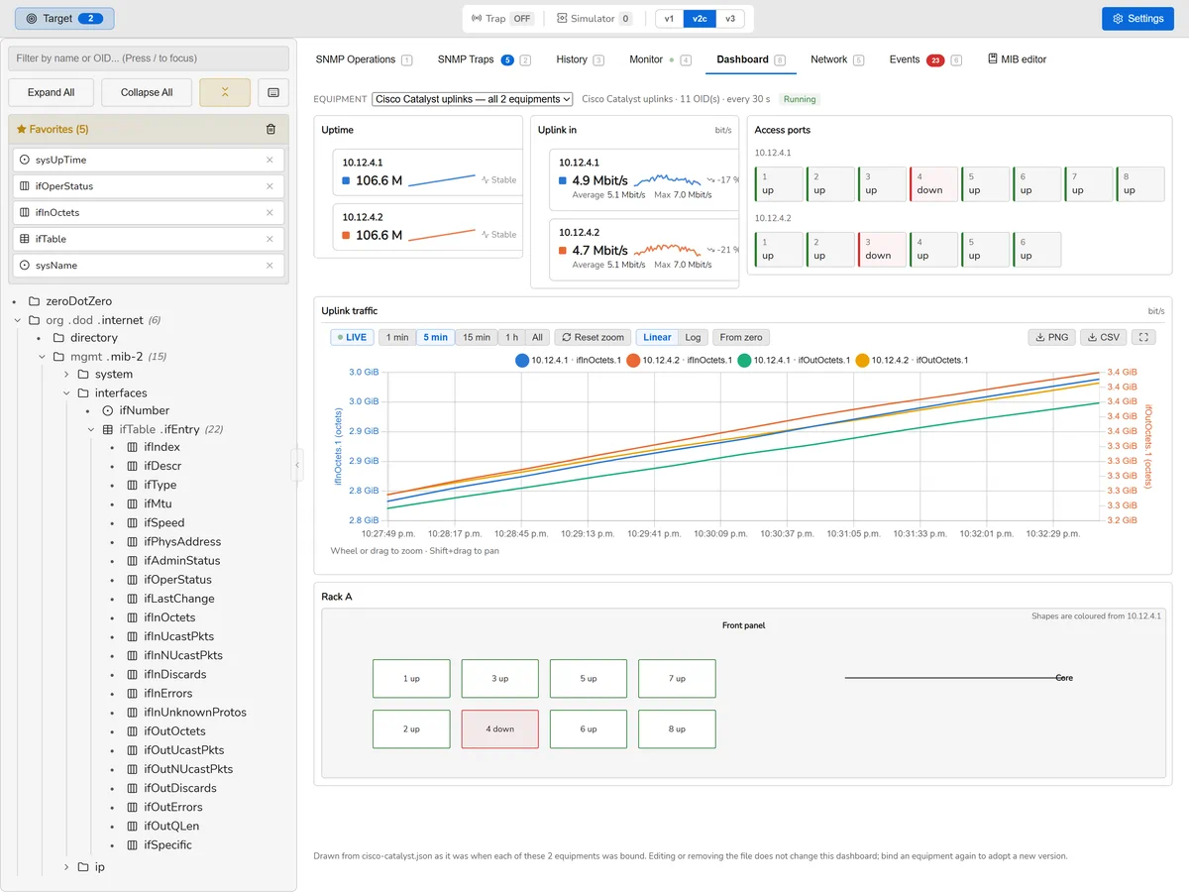Collapse the ifTable .ifEntry node

click(92, 429)
